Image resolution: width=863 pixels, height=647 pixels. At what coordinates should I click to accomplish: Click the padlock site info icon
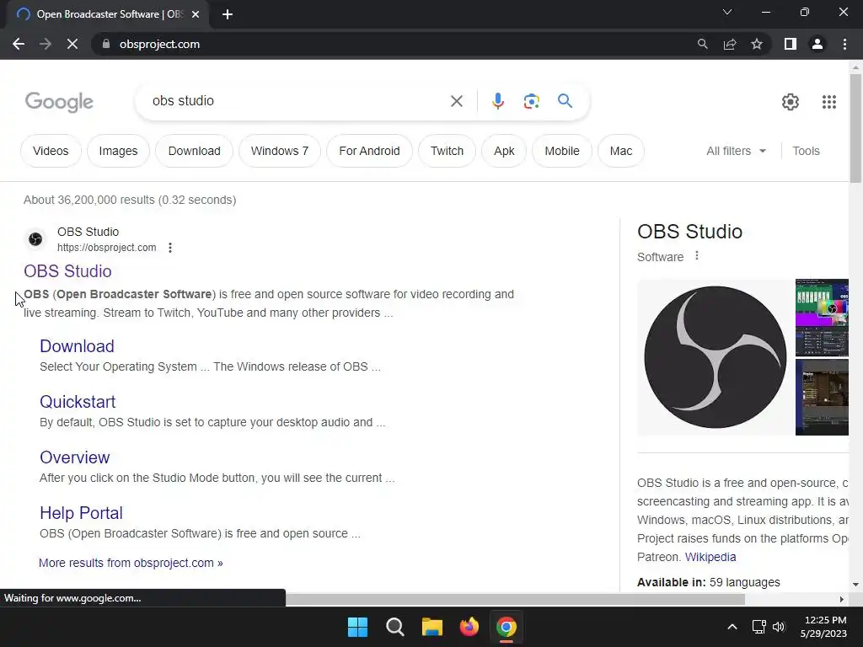click(106, 44)
